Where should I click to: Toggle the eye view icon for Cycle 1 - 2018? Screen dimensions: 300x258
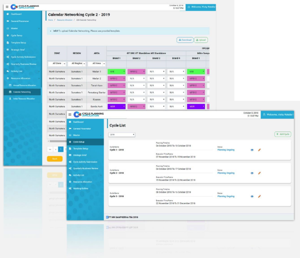pyautogui.click(x=252, y=150)
